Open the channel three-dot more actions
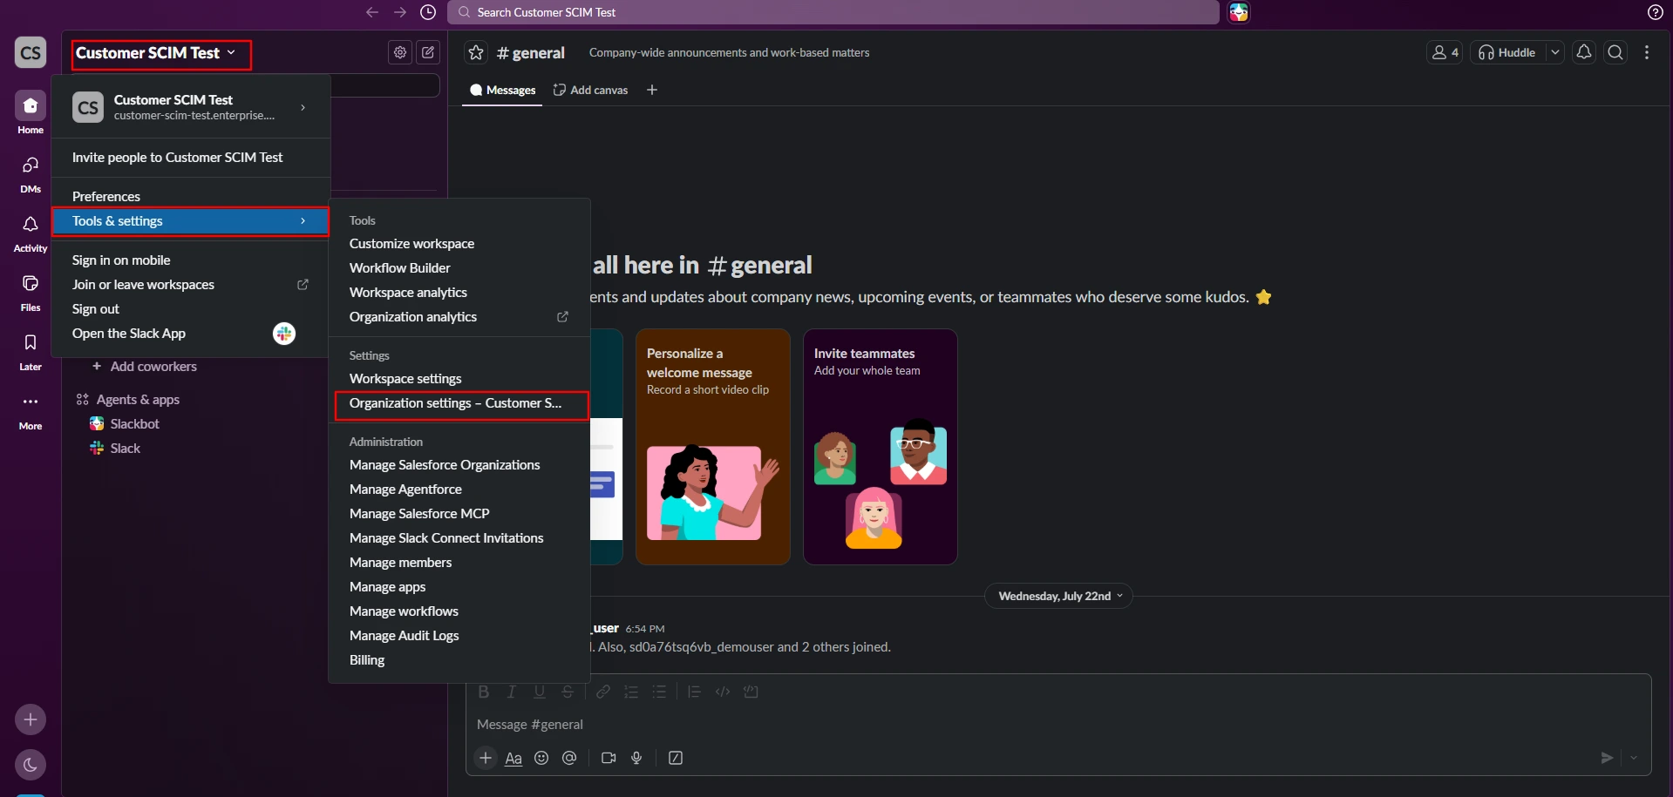This screenshot has height=797, width=1673. 1647,52
